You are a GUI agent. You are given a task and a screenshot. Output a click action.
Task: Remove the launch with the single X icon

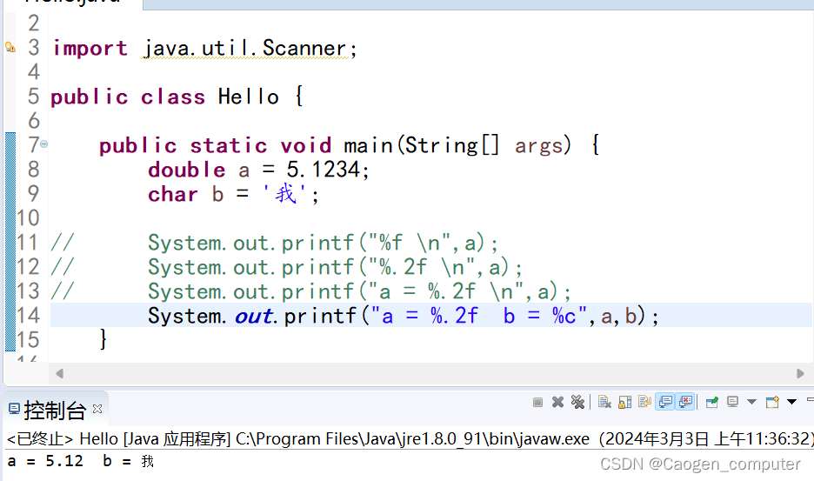557,402
